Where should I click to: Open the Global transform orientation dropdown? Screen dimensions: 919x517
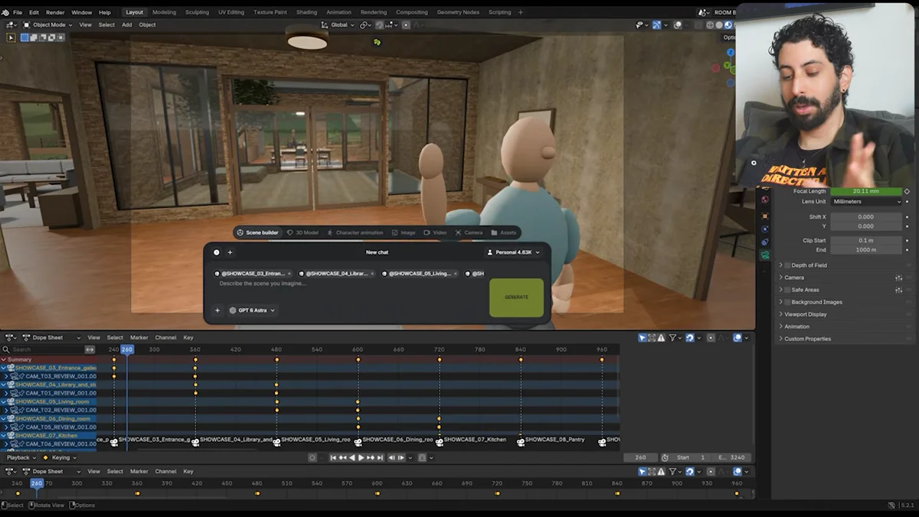click(x=338, y=24)
